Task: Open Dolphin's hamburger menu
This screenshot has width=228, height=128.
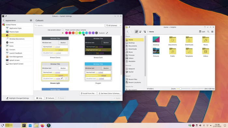Action: tap(212, 32)
